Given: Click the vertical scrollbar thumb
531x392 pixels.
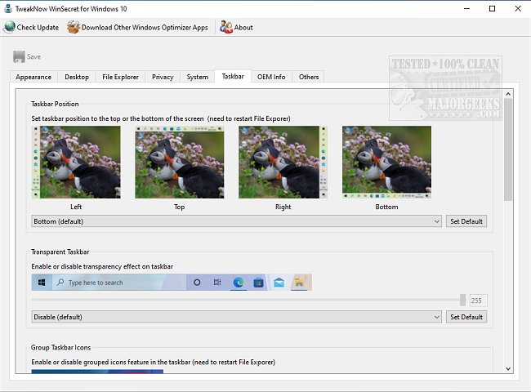Looking at the screenshot, I should pos(508,149).
